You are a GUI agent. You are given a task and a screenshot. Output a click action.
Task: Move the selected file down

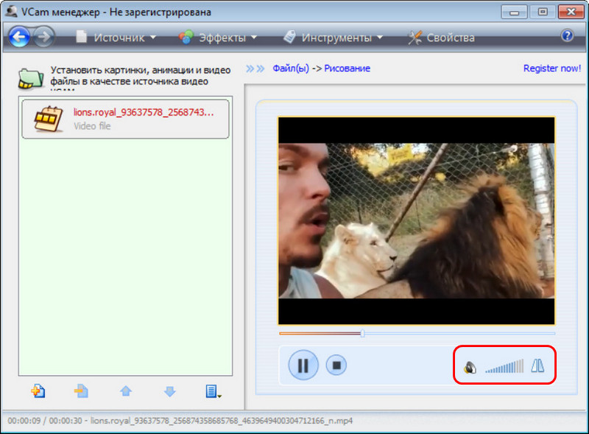click(170, 391)
